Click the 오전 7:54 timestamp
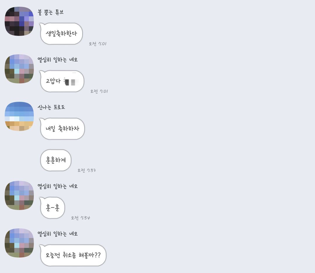The image size is (315, 273). [80, 218]
